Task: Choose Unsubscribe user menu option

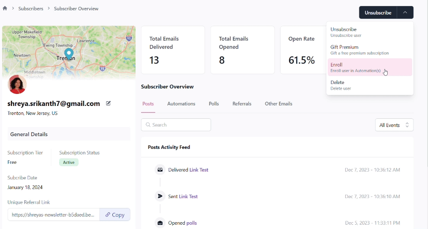Action: (x=370, y=32)
